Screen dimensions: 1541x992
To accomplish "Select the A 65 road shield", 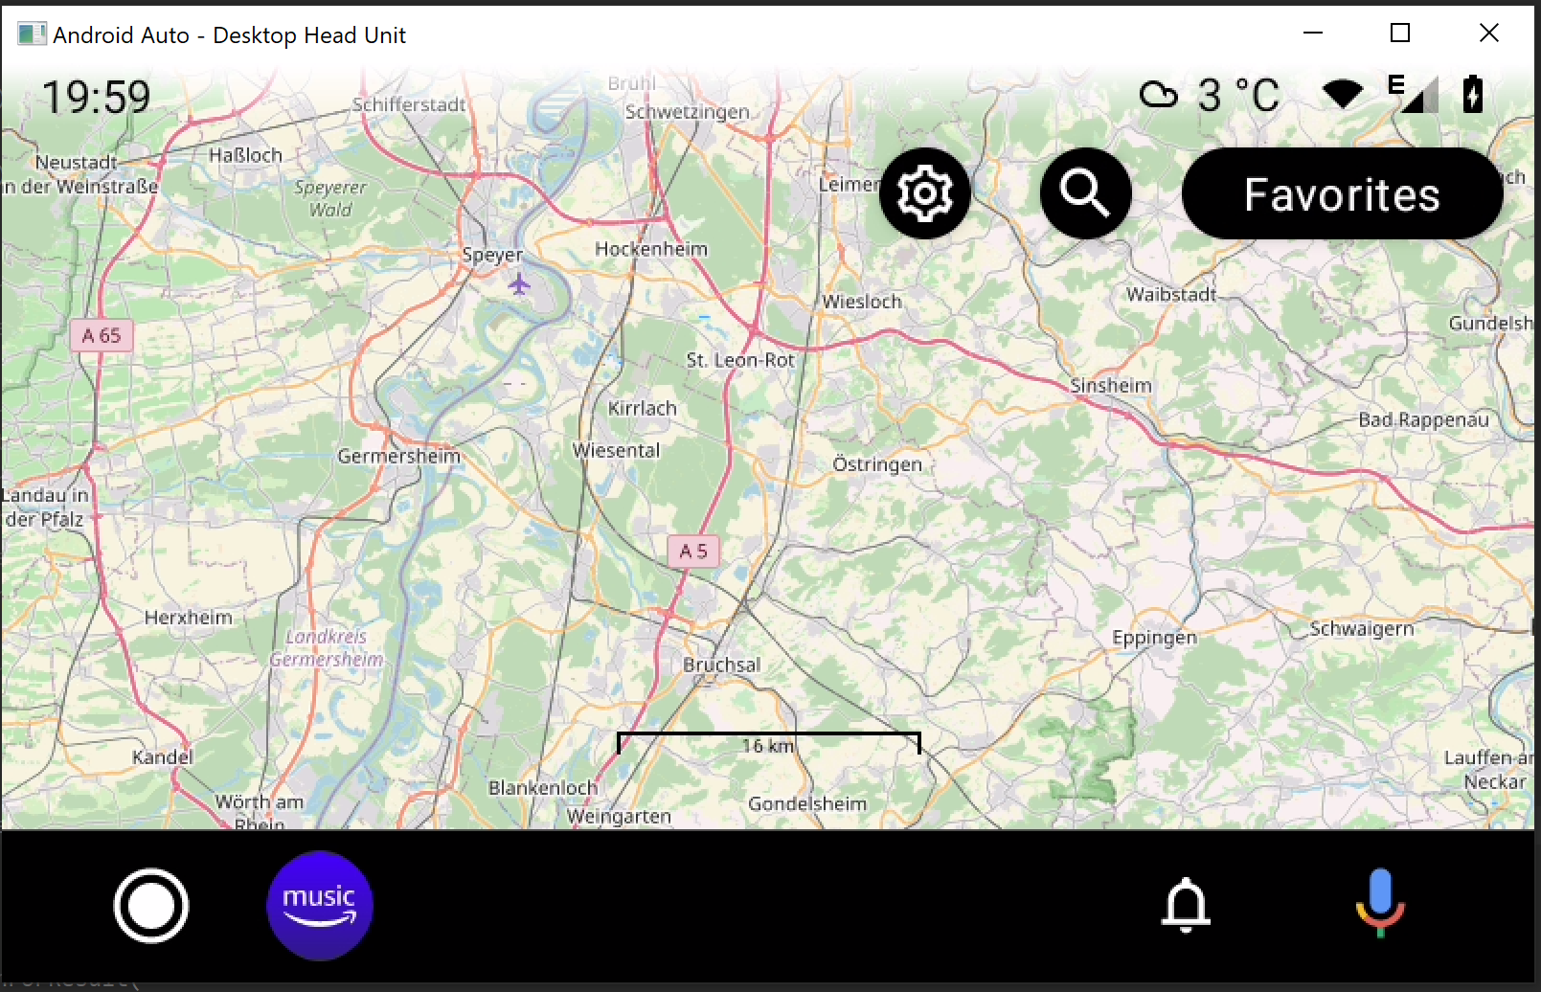I will 102,335.
